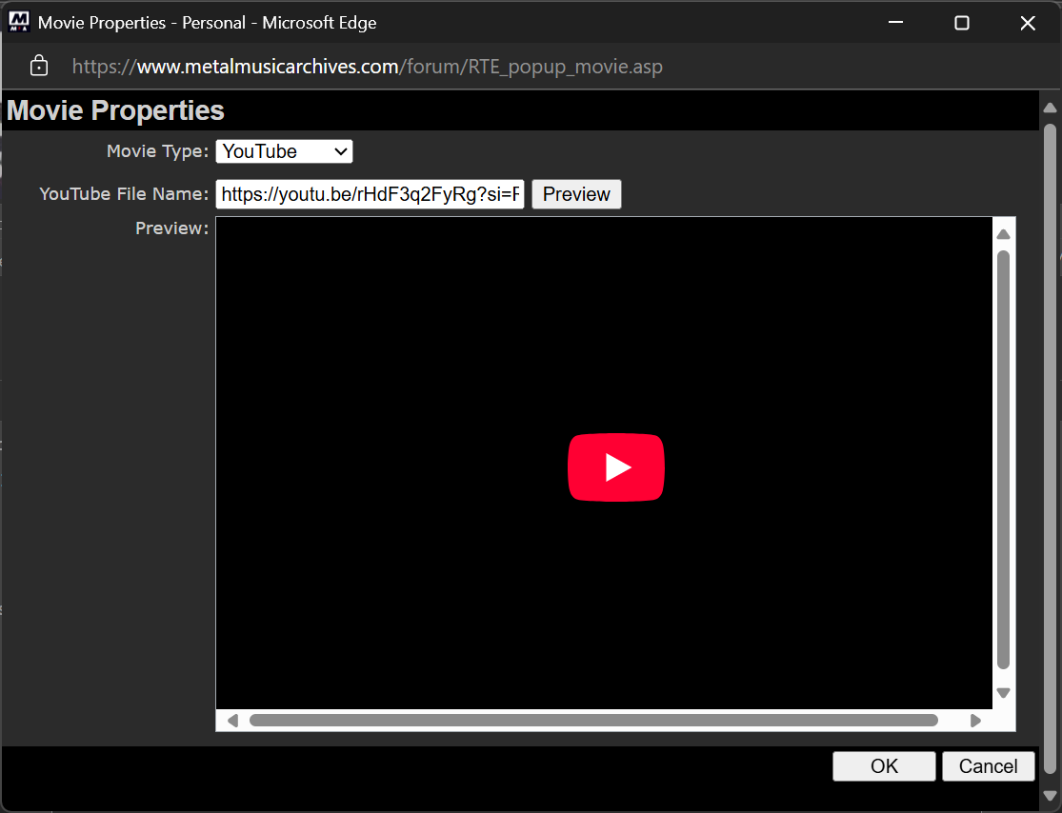1062x813 pixels.
Task: Click preview pane scroll left arrow
Action: point(232,721)
